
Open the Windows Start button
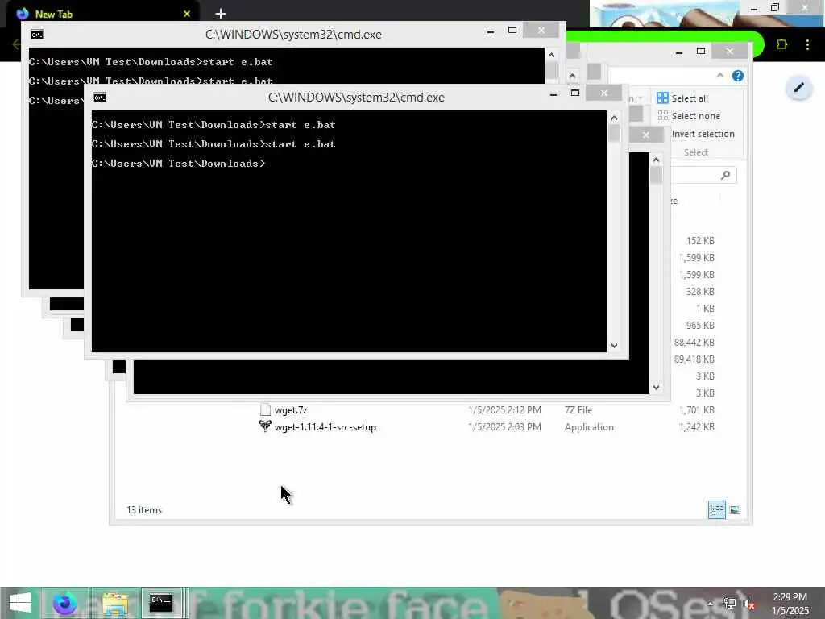pos(20,603)
